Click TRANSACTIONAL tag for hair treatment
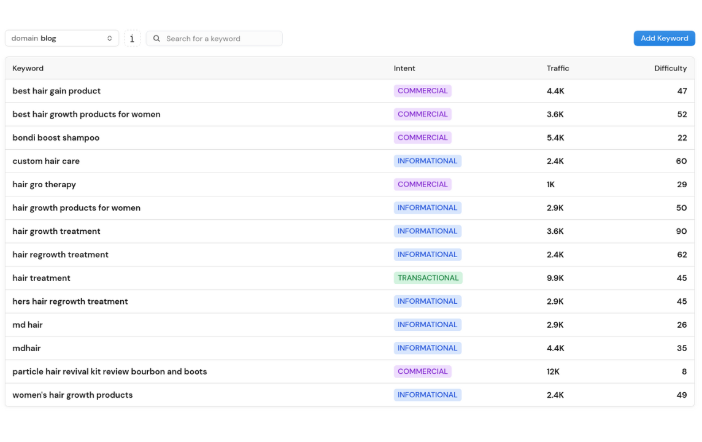 (x=428, y=278)
